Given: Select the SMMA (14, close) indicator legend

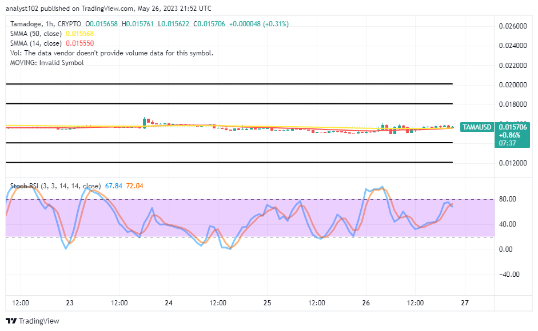Looking at the screenshot, I should coord(35,43).
